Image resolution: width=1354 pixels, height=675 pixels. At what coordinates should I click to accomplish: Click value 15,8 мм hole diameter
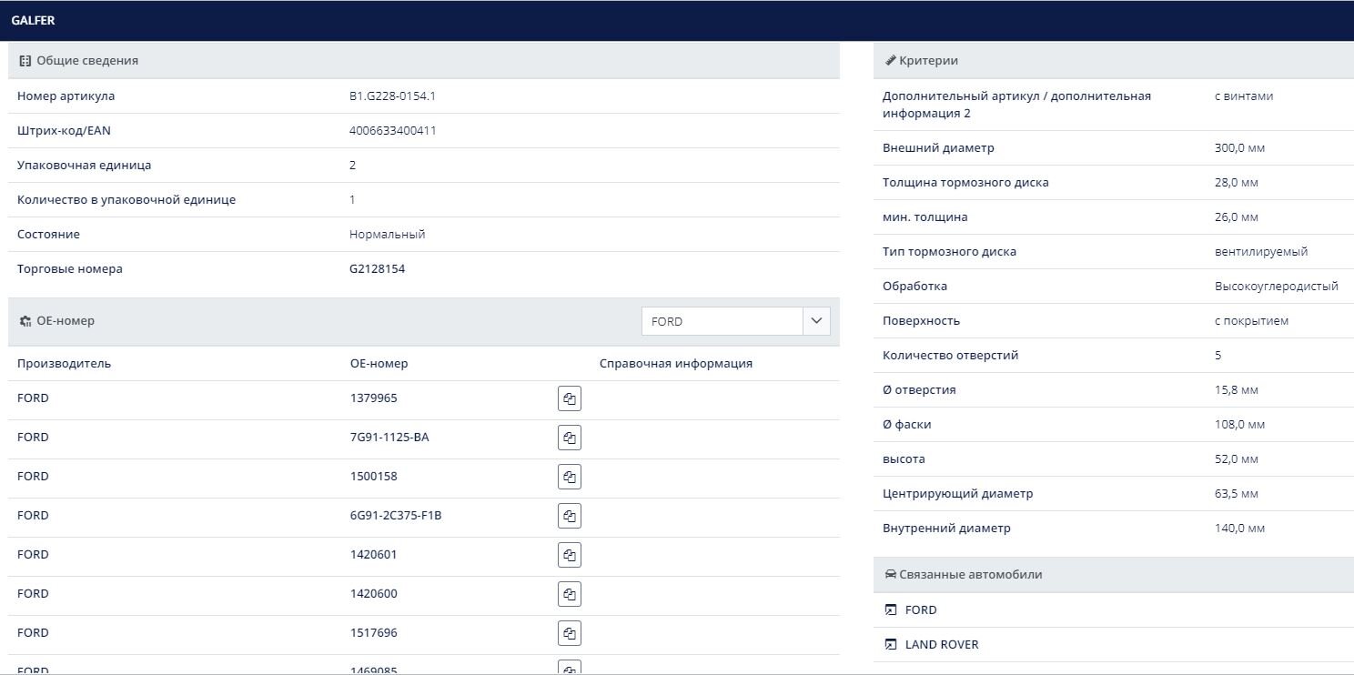[x=1237, y=389]
